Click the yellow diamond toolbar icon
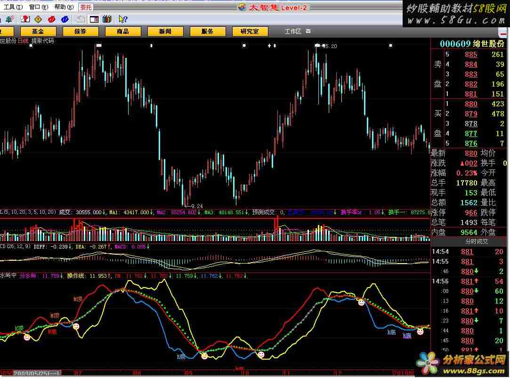Screen dimensions: 510x378 tap(39, 19)
